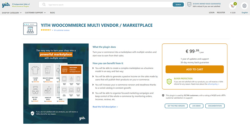Screen dimensions: 250x127
Task: Click the € 99,99 / year price
Action: (195, 51)
